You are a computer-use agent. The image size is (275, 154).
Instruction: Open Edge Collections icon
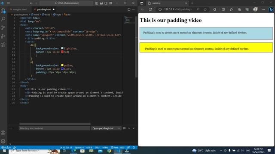[239, 9]
